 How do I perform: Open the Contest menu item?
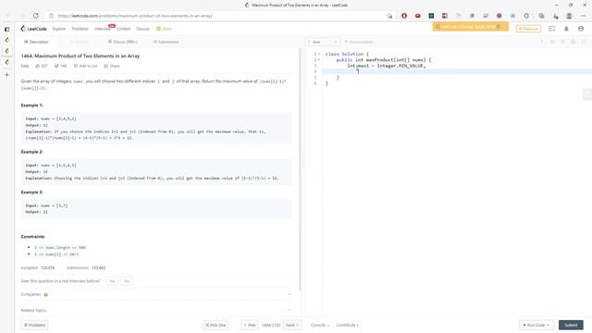point(123,29)
